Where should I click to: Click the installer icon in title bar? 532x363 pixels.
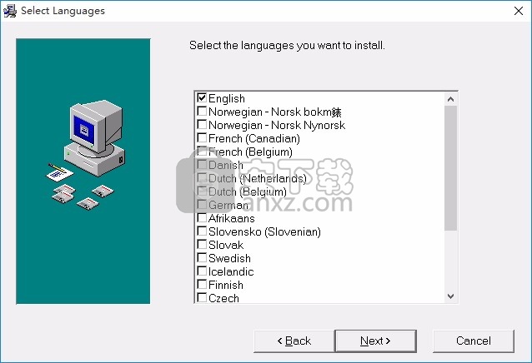(x=10, y=11)
